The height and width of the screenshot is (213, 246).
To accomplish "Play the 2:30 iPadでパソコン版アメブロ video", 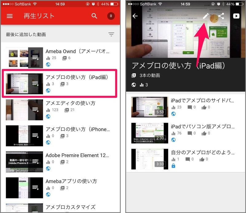I will (x=150, y=133).
